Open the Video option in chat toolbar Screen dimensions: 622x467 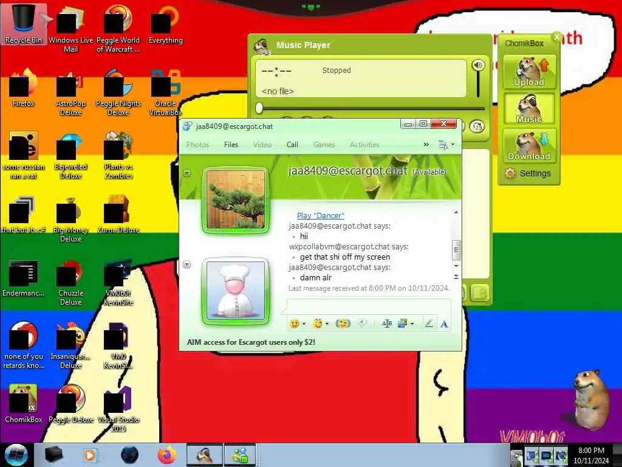click(x=262, y=145)
